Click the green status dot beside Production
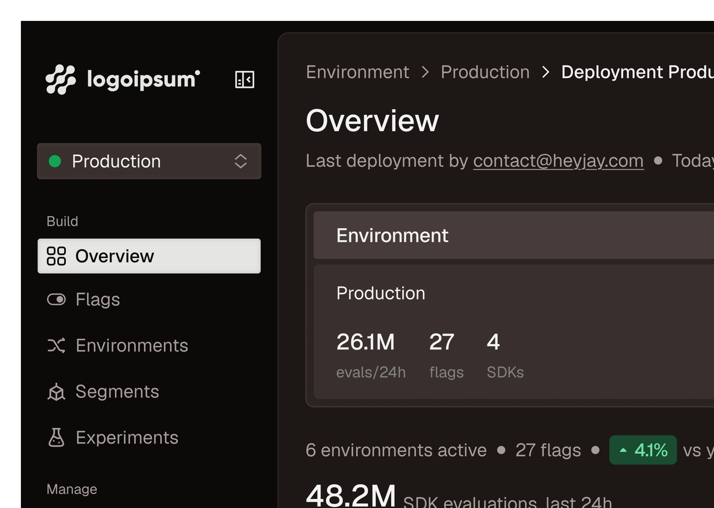 pos(55,161)
